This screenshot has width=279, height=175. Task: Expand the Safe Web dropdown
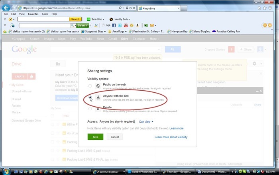click(103, 19)
